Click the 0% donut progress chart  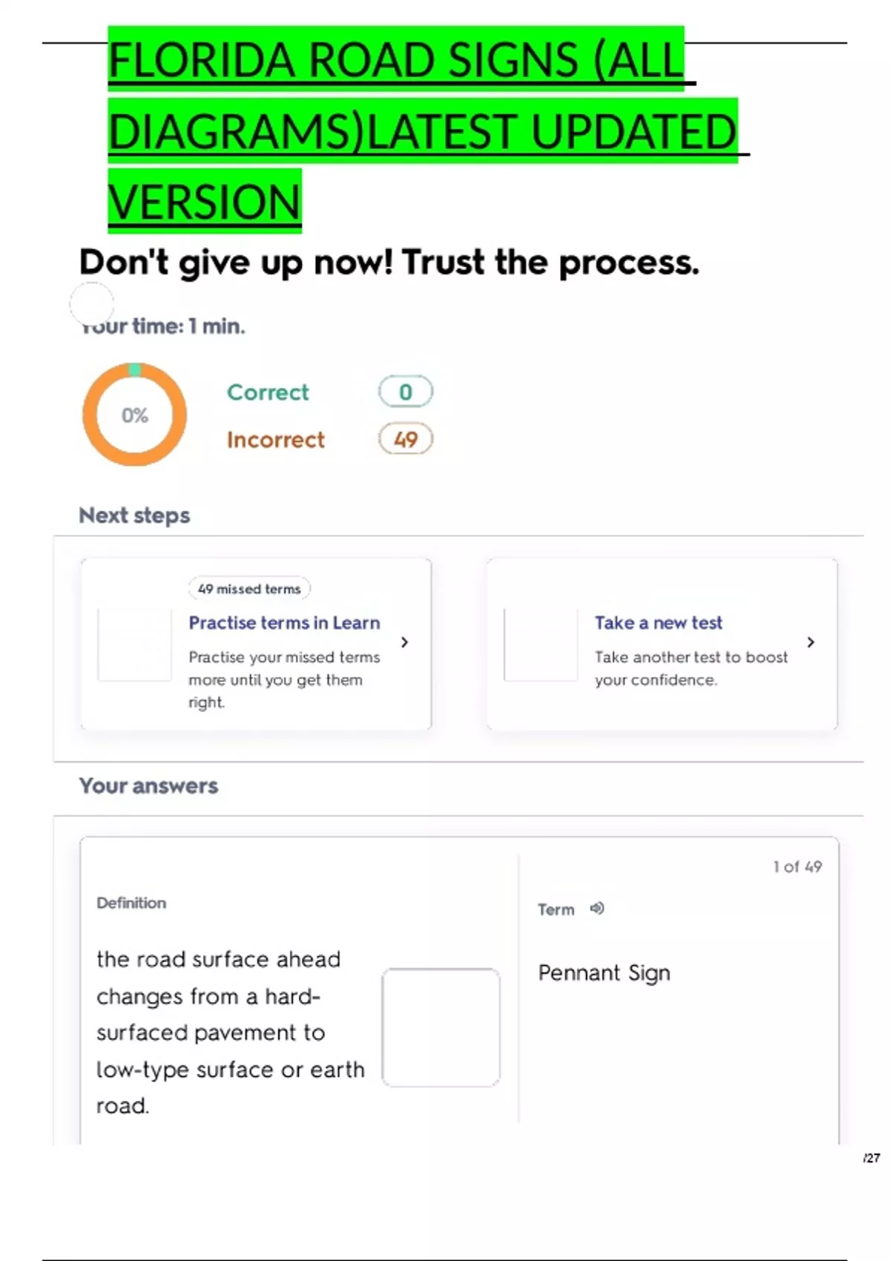click(x=134, y=415)
